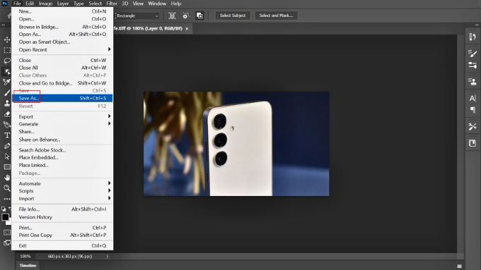The width and height of the screenshot is (481, 270).
Task: Select the Gradient tool
Action: tap(7, 125)
